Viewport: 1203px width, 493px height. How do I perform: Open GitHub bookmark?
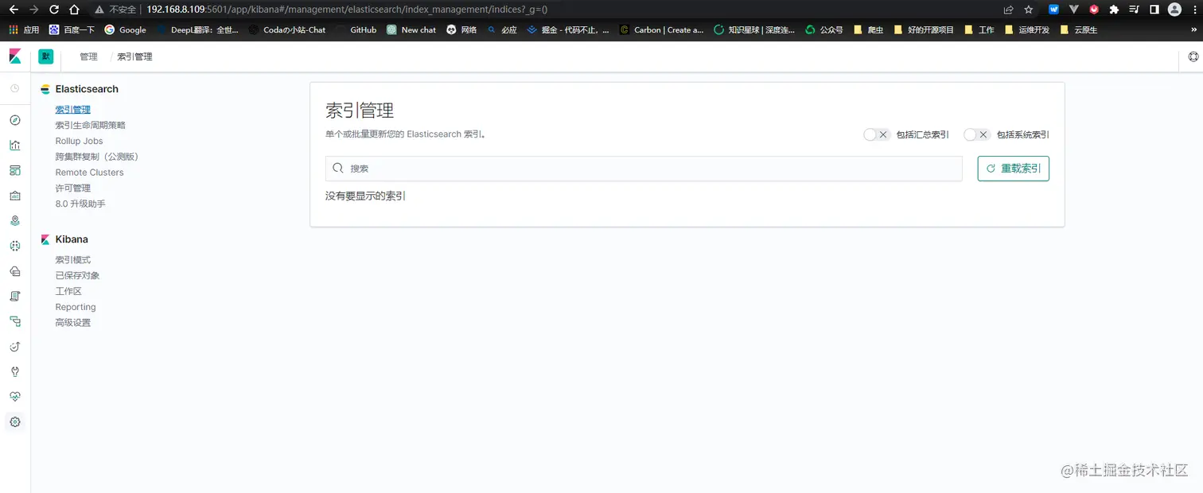(356, 29)
